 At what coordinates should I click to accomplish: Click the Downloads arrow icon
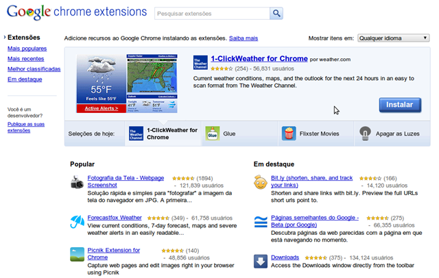tap(261, 262)
